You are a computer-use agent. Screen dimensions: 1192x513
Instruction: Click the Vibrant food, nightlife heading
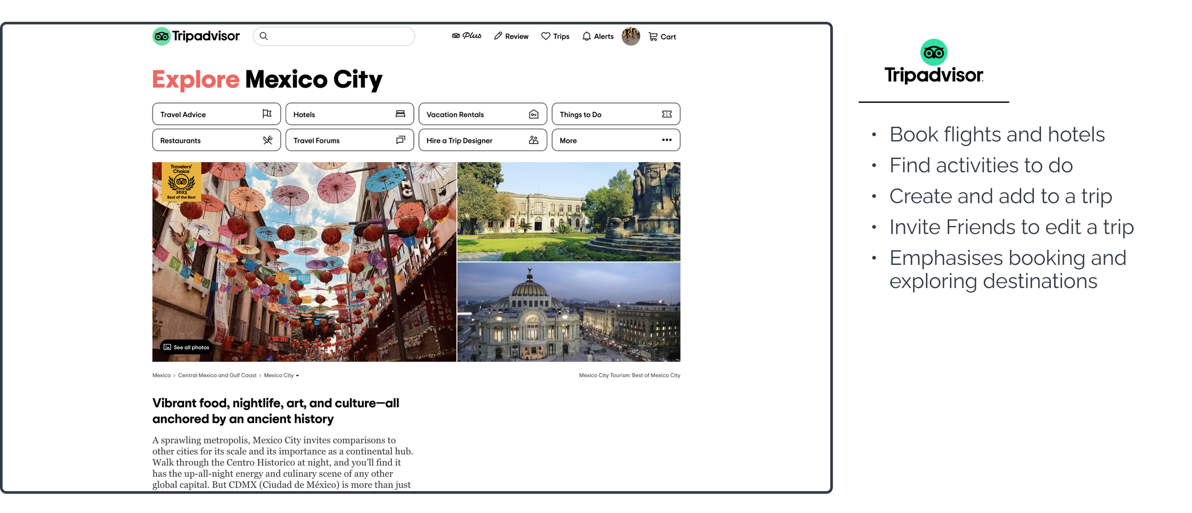pyautogui.click(x=276, y=411)
